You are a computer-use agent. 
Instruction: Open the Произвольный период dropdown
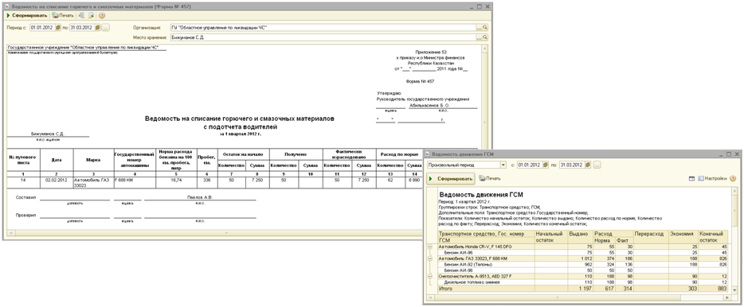point(503,165)
